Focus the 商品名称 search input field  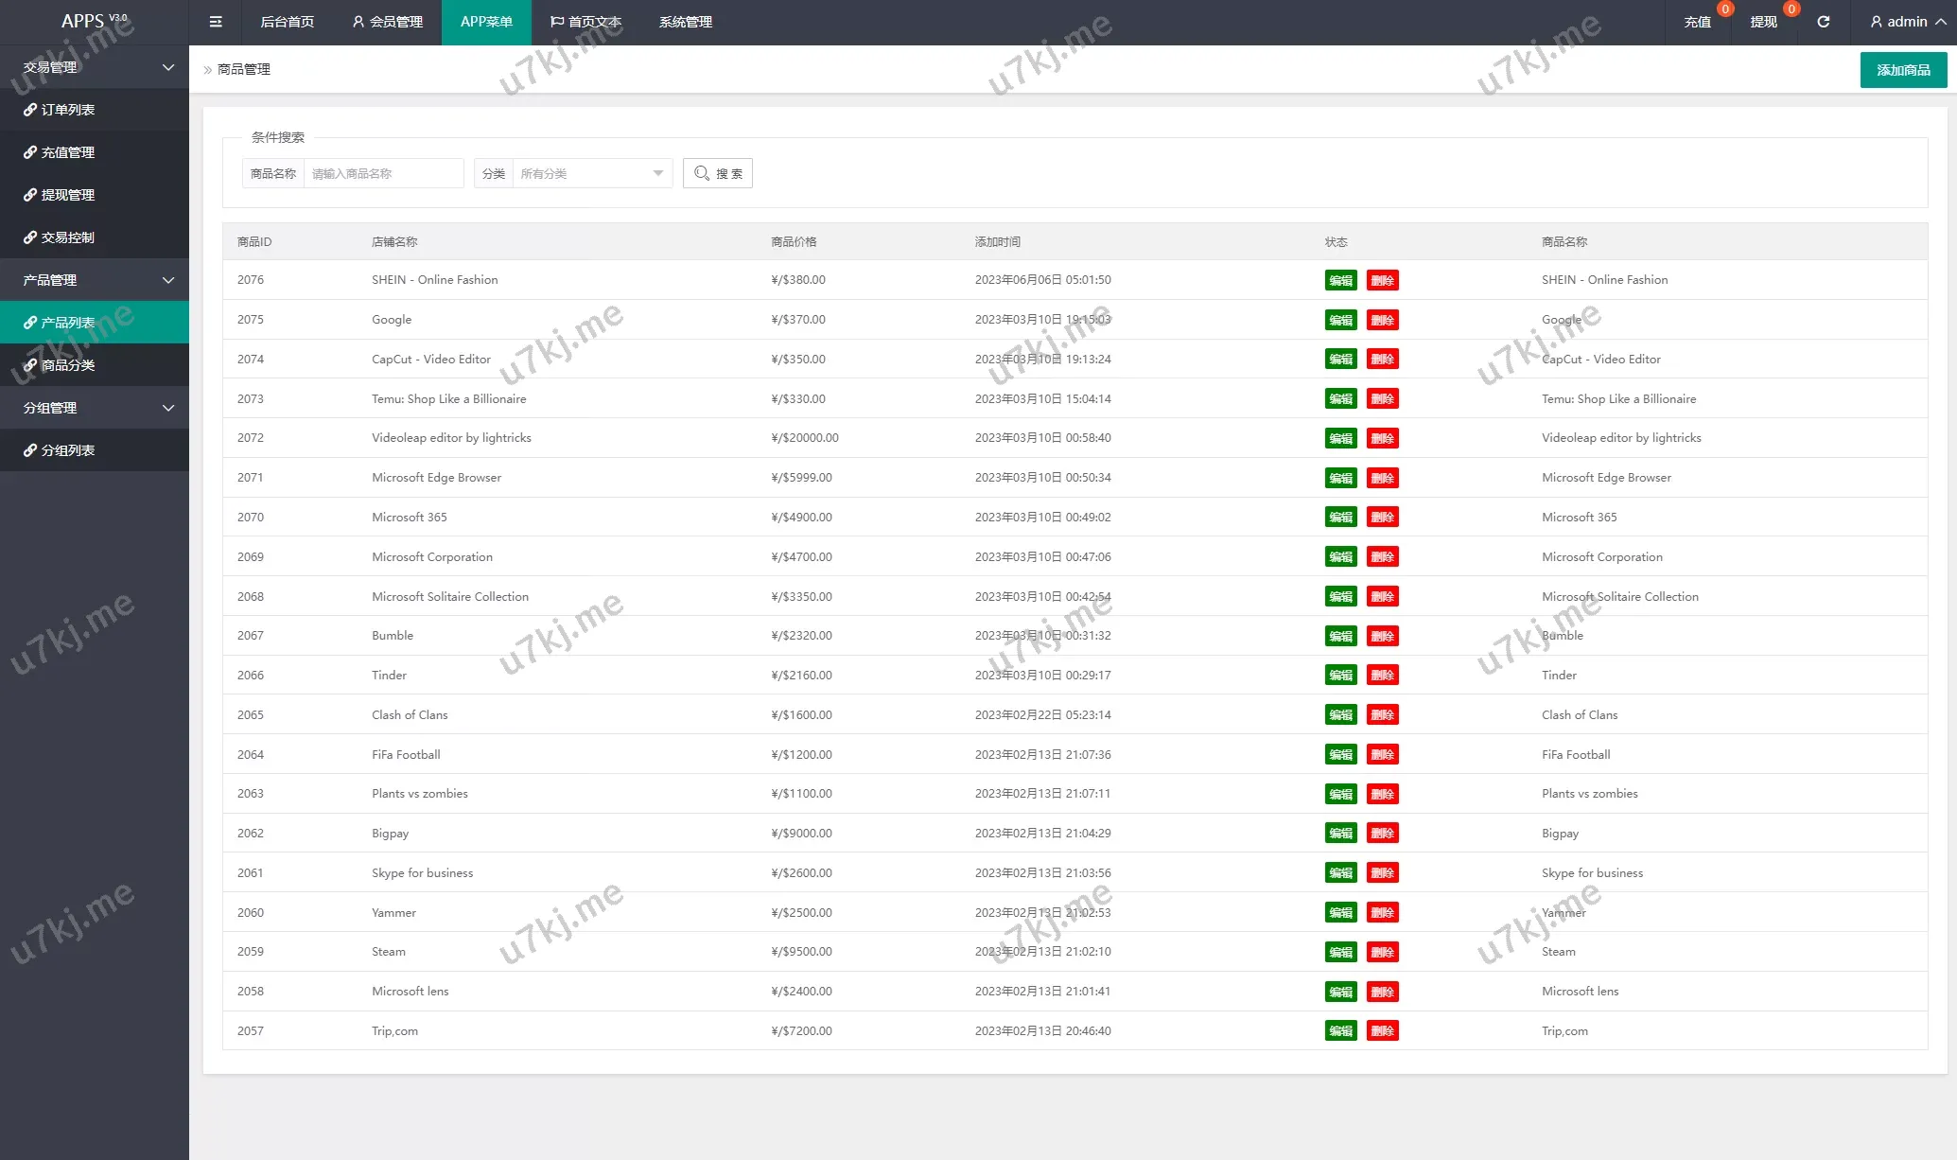point(383,173)
